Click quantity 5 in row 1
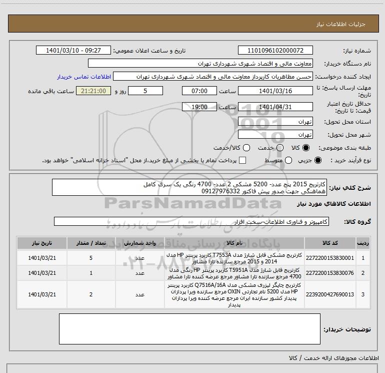 91,258
